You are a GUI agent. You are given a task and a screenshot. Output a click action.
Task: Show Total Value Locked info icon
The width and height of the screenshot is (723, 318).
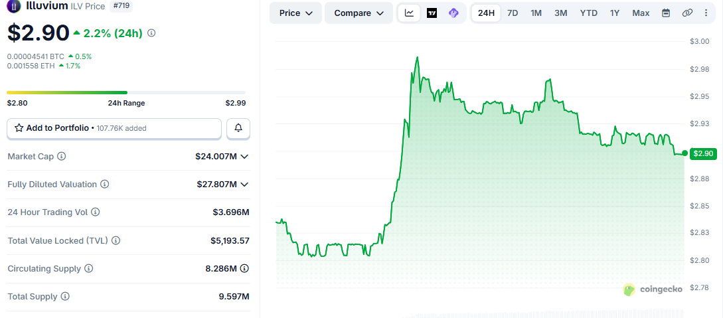(x=116, y=240)
